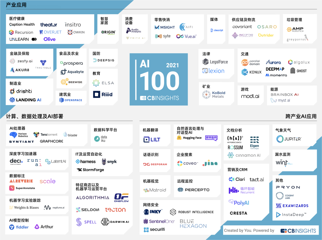Click 'Weights & Biases' text

[x=27, y=207]
